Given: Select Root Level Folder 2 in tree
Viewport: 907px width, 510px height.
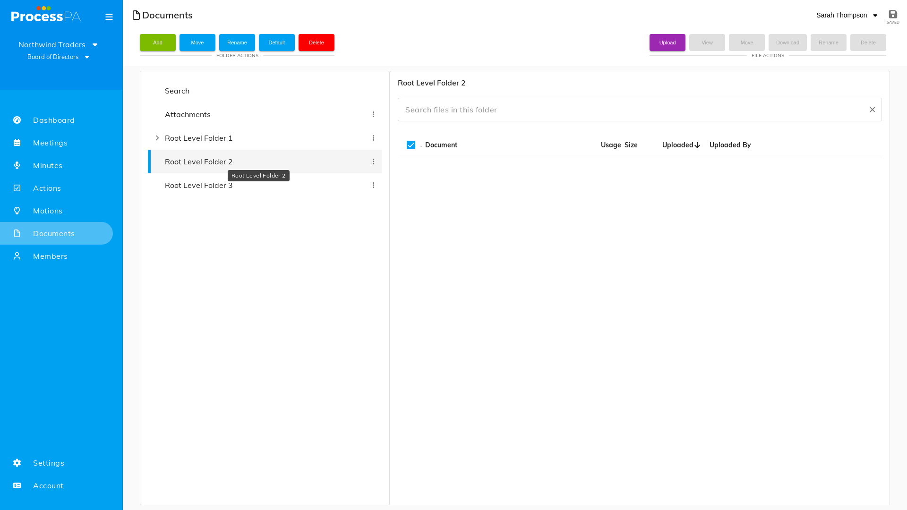Looking at the screenshot, I should (x=265, y=161).
